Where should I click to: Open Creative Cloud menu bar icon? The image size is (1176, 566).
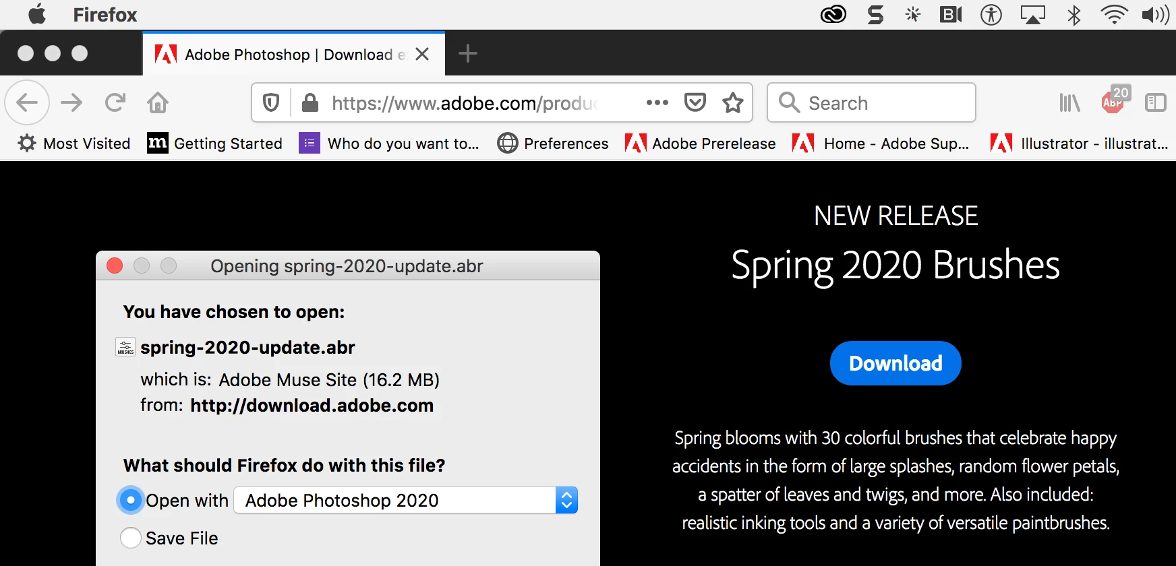pos(833,14)
